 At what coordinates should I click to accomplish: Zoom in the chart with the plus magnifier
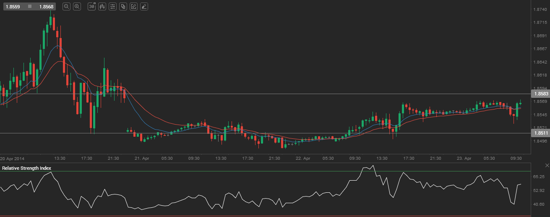pyautogui.click(x=77, y=6)
